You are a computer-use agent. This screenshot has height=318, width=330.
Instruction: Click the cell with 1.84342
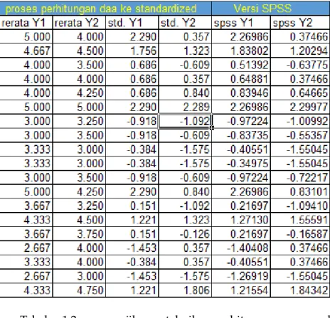click(300, 290)
